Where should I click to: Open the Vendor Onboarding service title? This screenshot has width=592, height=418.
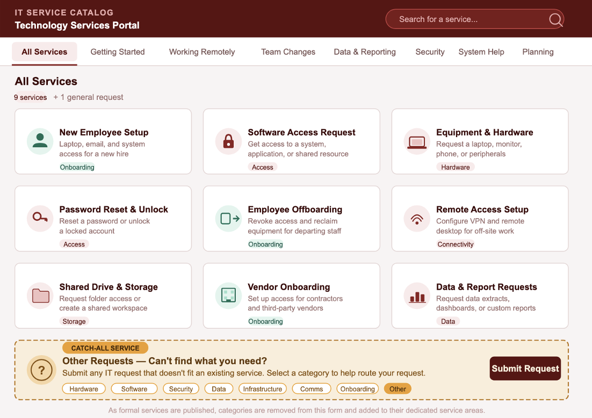point(289,287)
